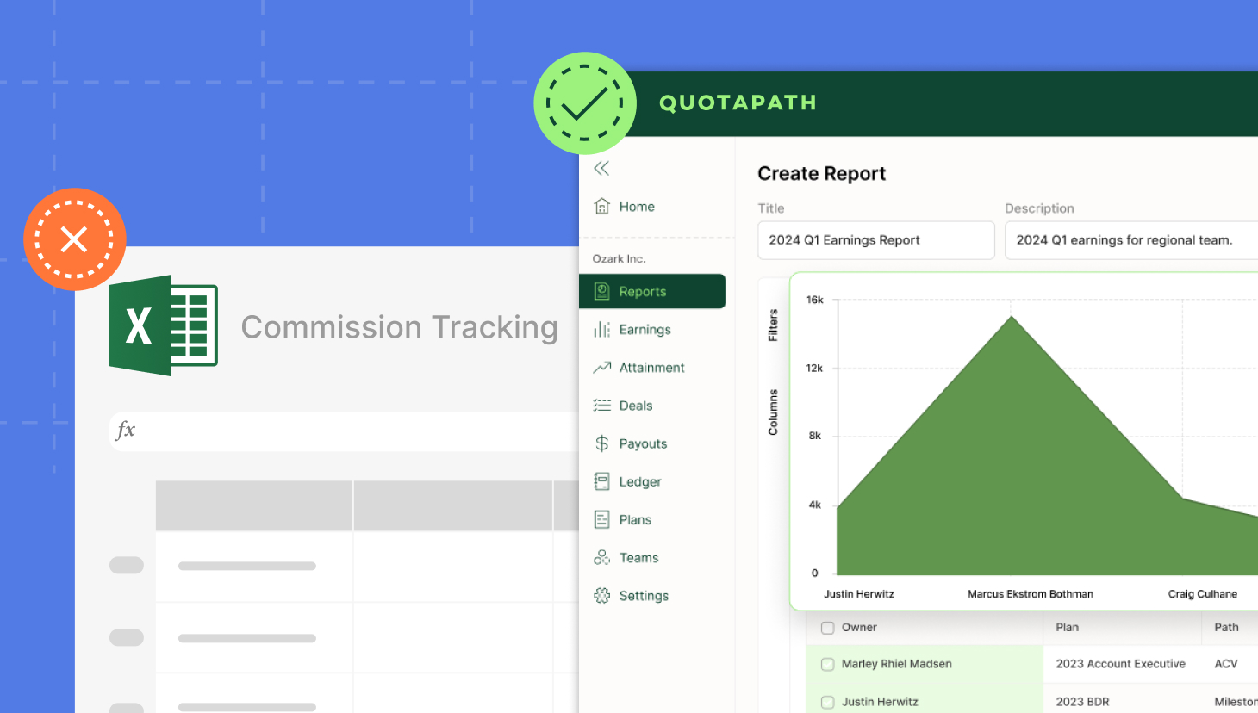Click the Payouts dollar sign icon
The image size is (1258, 713).
pos(601,443)
